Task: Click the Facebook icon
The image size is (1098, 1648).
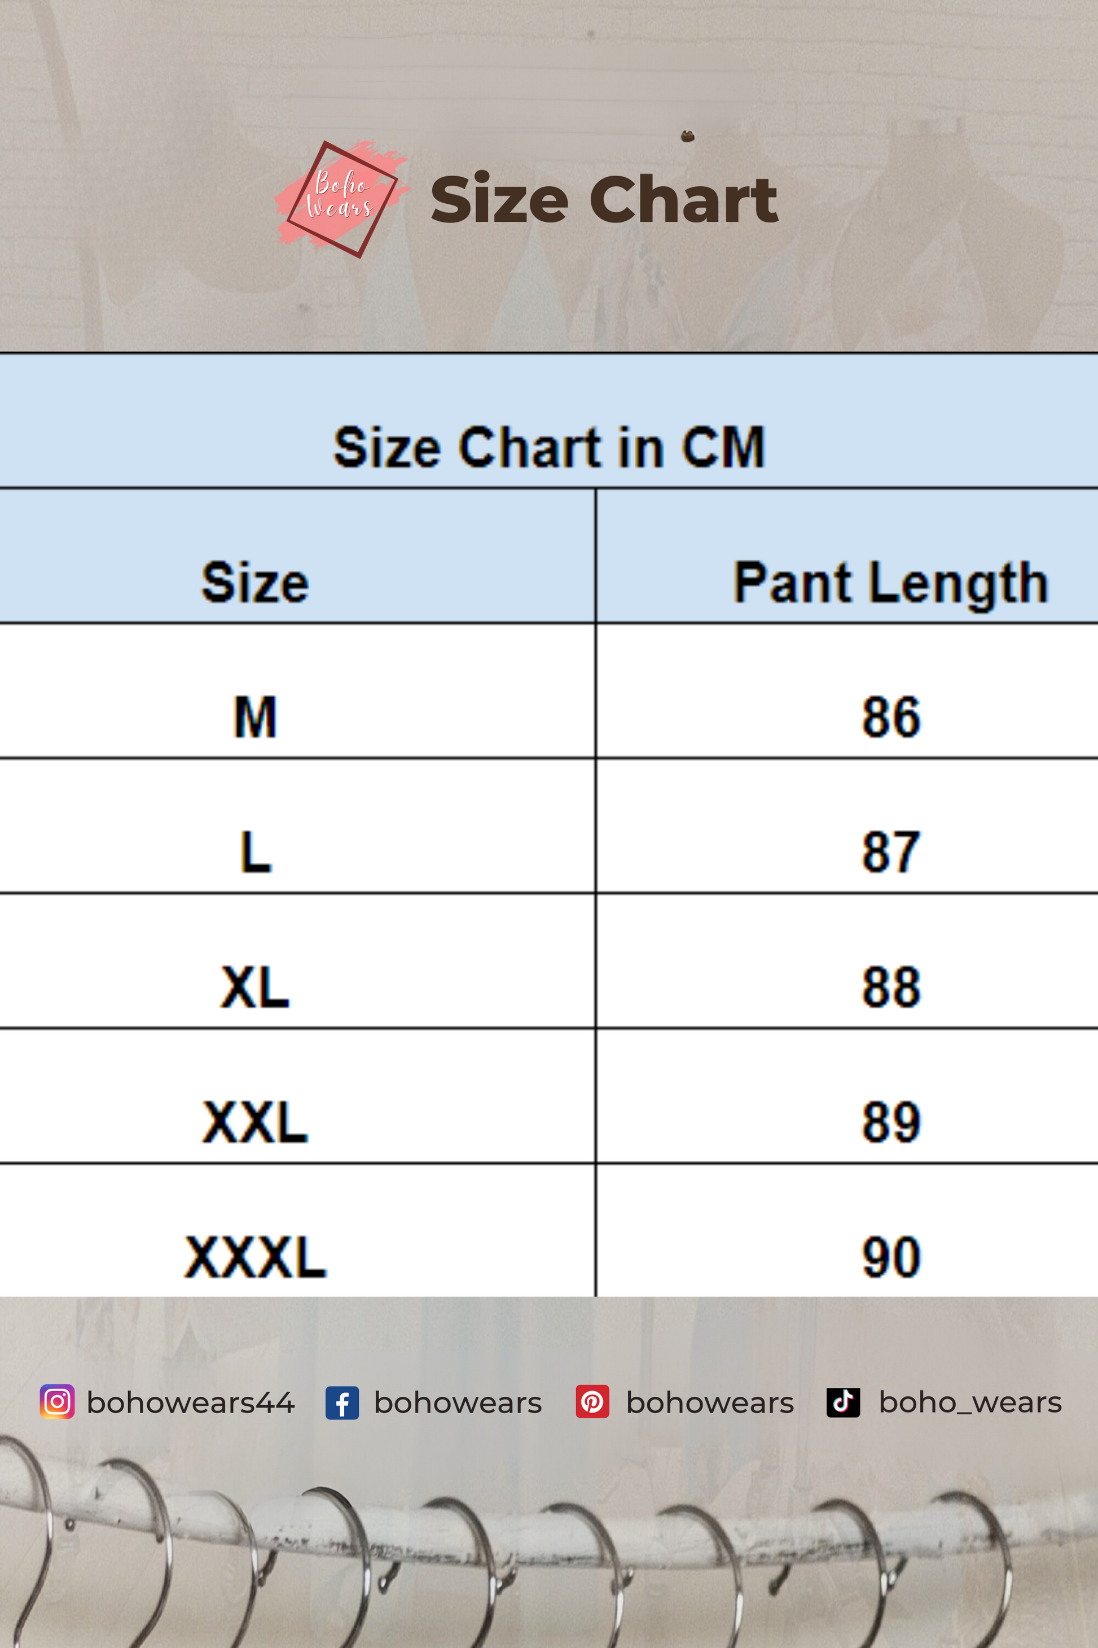Action: coord(342,1403)
